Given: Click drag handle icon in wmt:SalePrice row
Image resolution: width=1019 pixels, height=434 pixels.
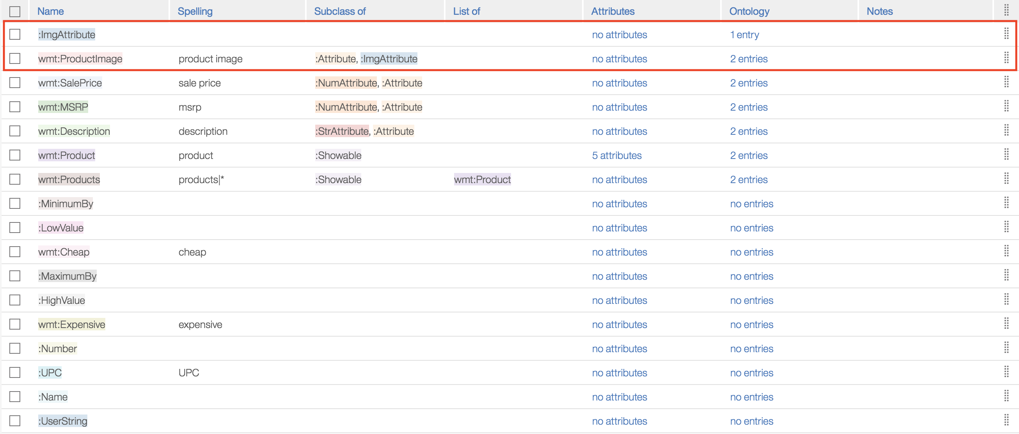Looking at the screenshot, I should [x=1006, y=82].
